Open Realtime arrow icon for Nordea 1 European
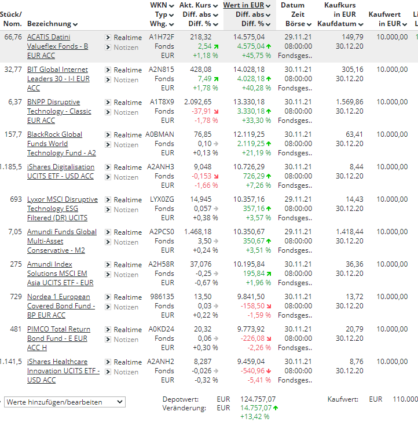 (108, 297)
